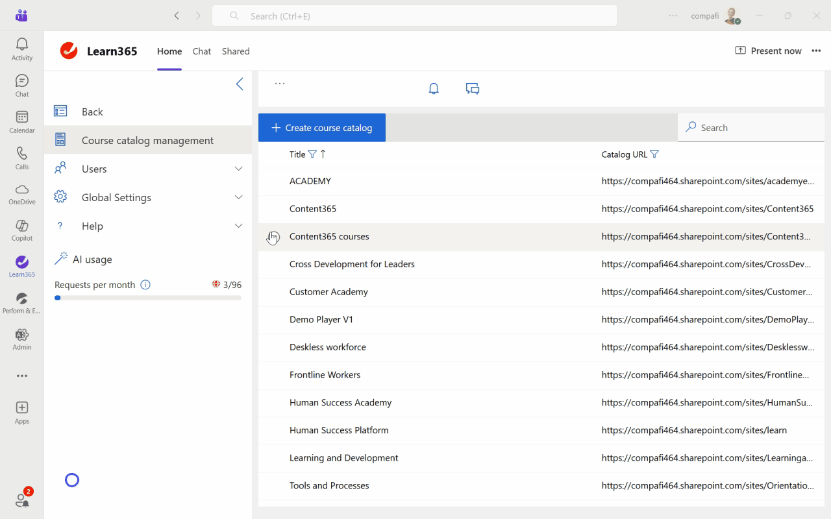This screenshot has height=519, width=831.
Task: Sort by Title using the arrow
Action: [323, 154]
